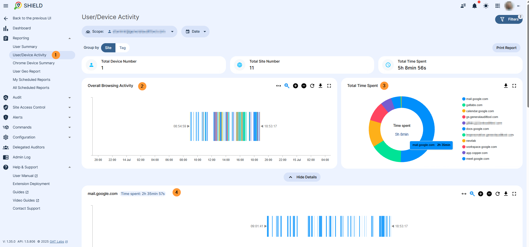
Task: Open the notifications bell
Action: 475,6
